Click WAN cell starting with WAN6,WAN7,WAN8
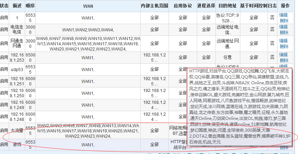Viewport: 298px width, 154px height. tap(88, 44)
